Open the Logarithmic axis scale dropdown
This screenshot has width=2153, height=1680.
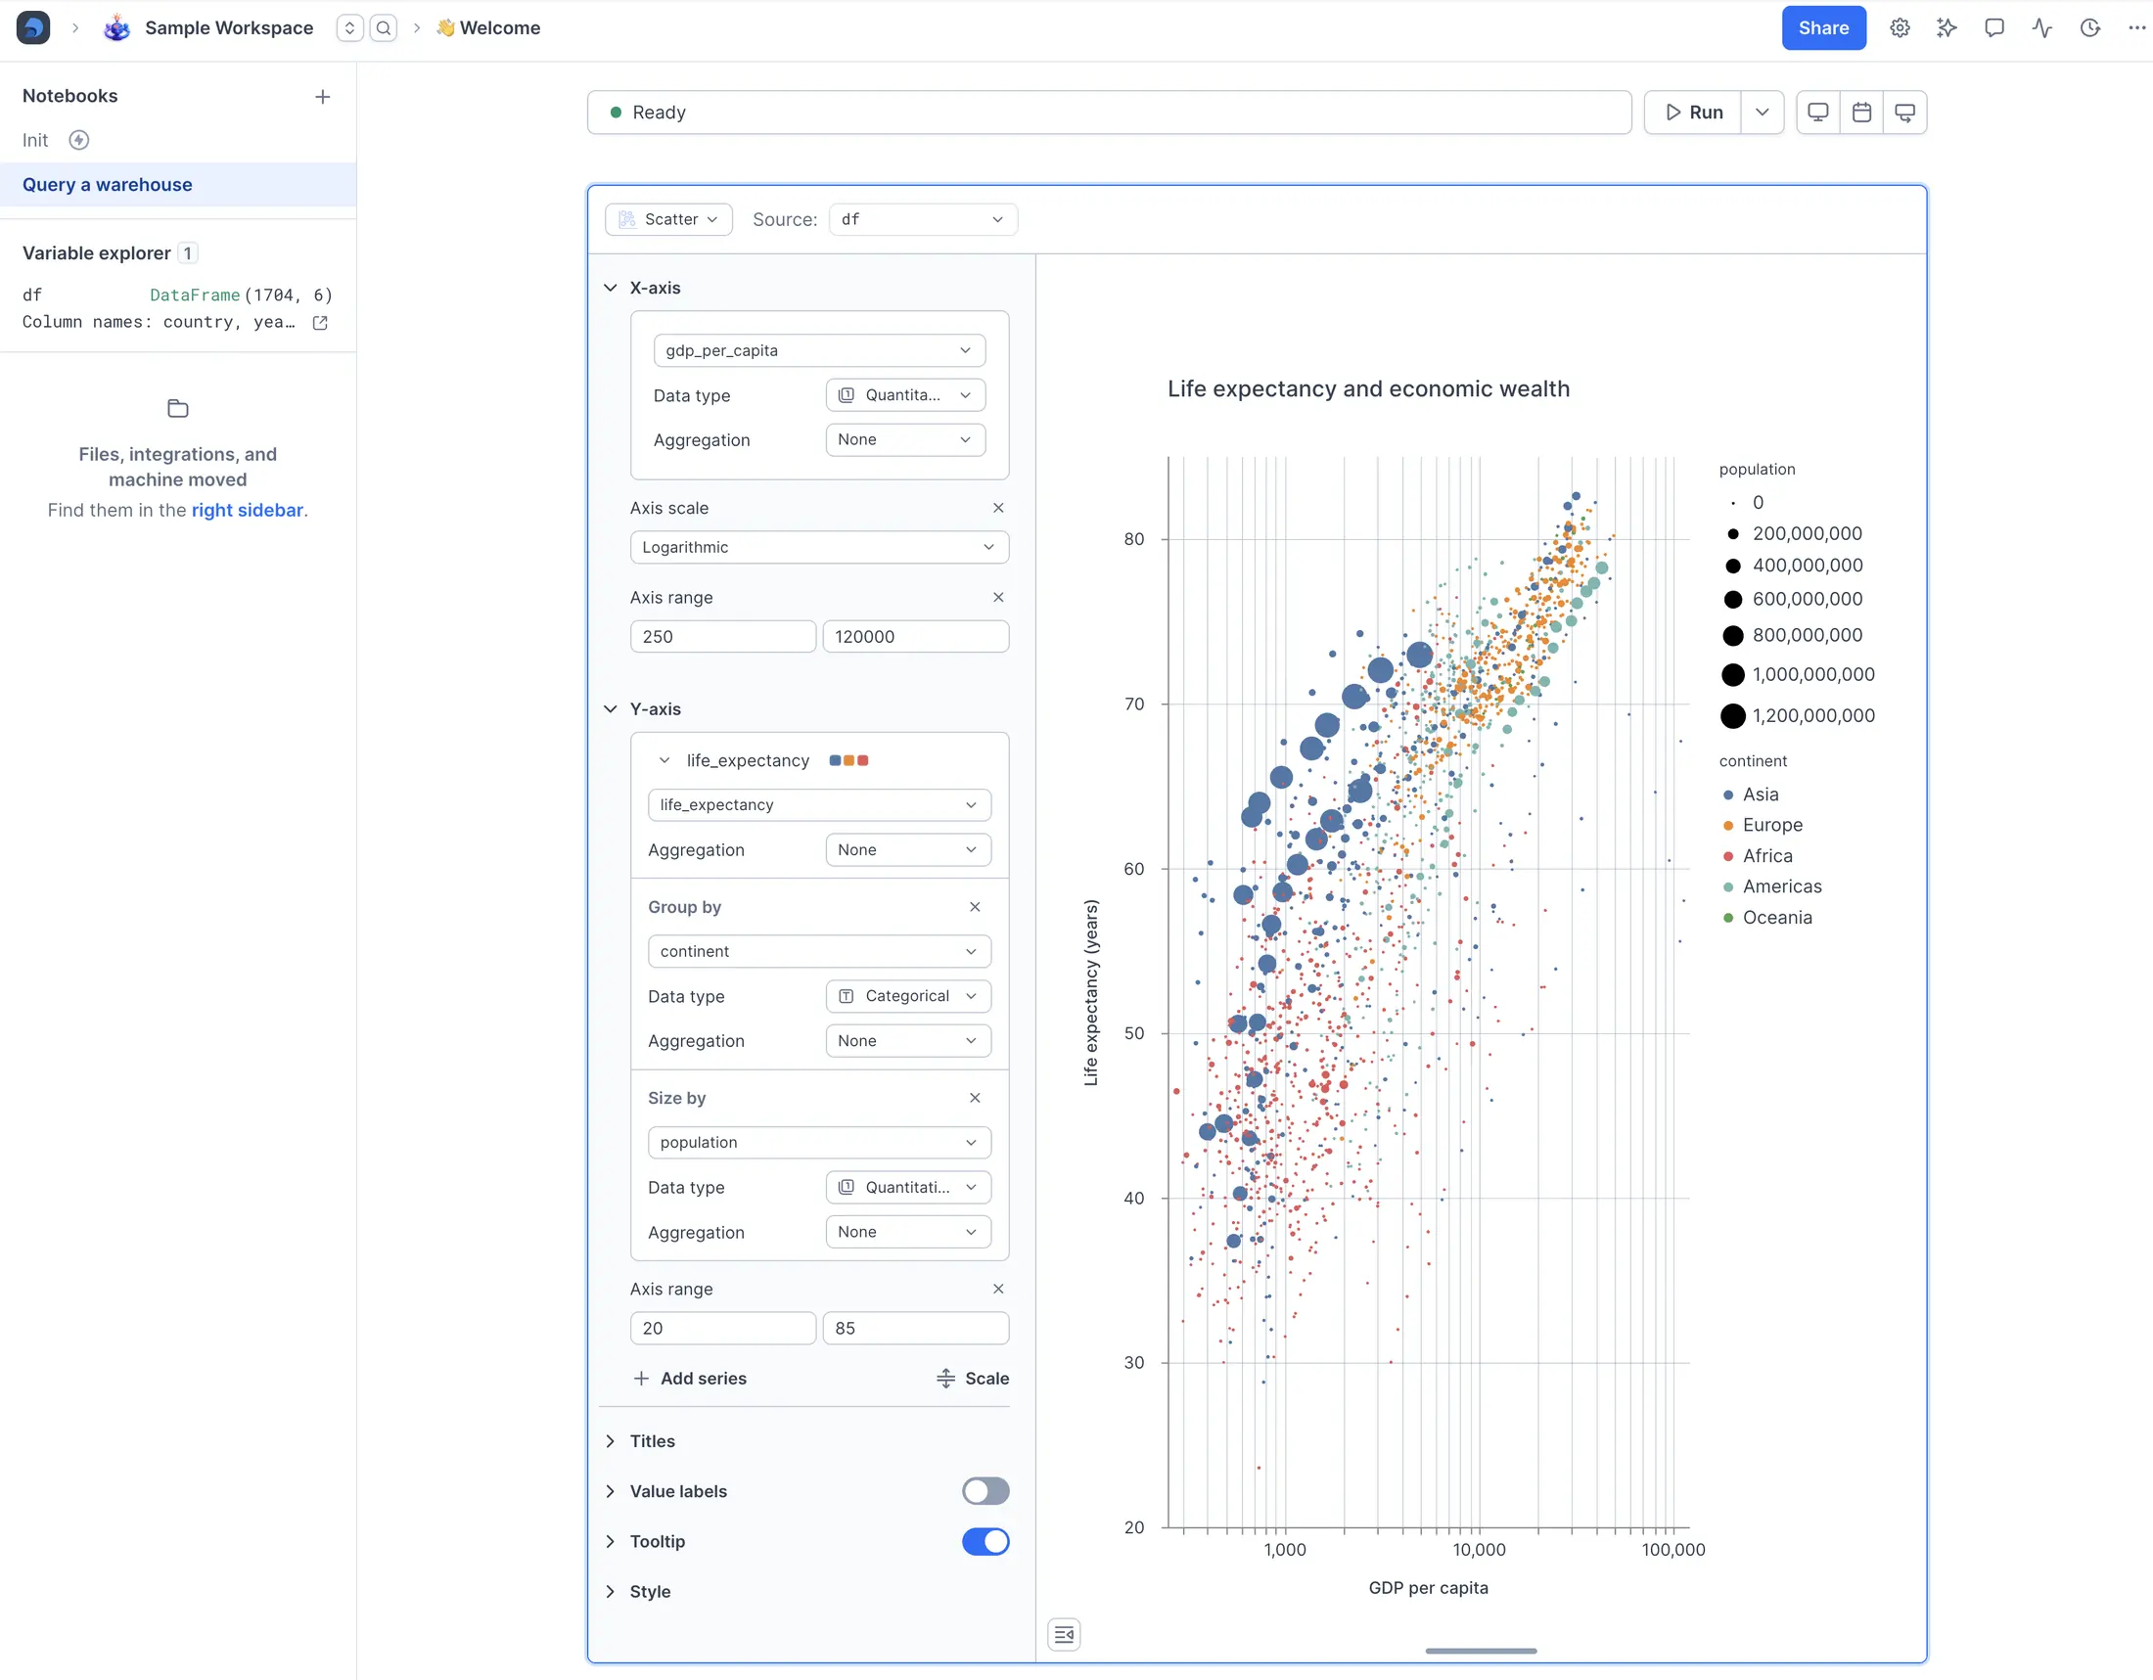click(818, 547)
